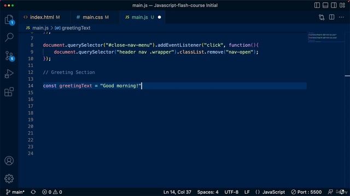Image resolution: width=350 pixels, height=196 pixels.
Task: Click classList on line 9
Action: pos(192,52)
